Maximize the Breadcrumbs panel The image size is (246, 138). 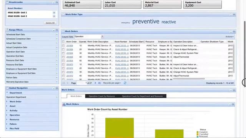coord(57,3)
